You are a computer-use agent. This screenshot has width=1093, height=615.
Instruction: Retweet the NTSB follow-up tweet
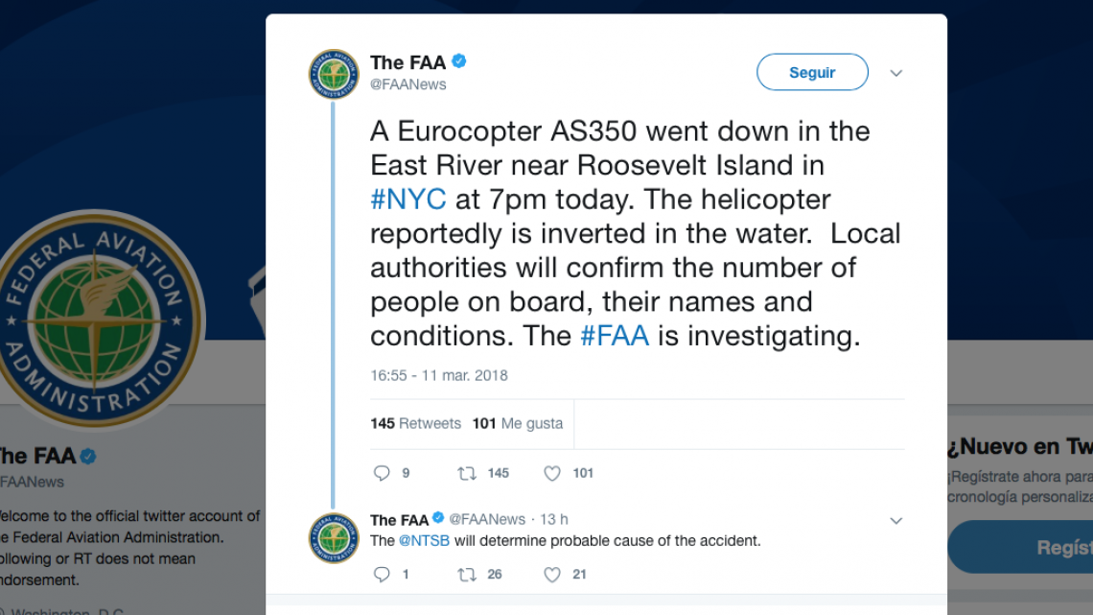467,574
